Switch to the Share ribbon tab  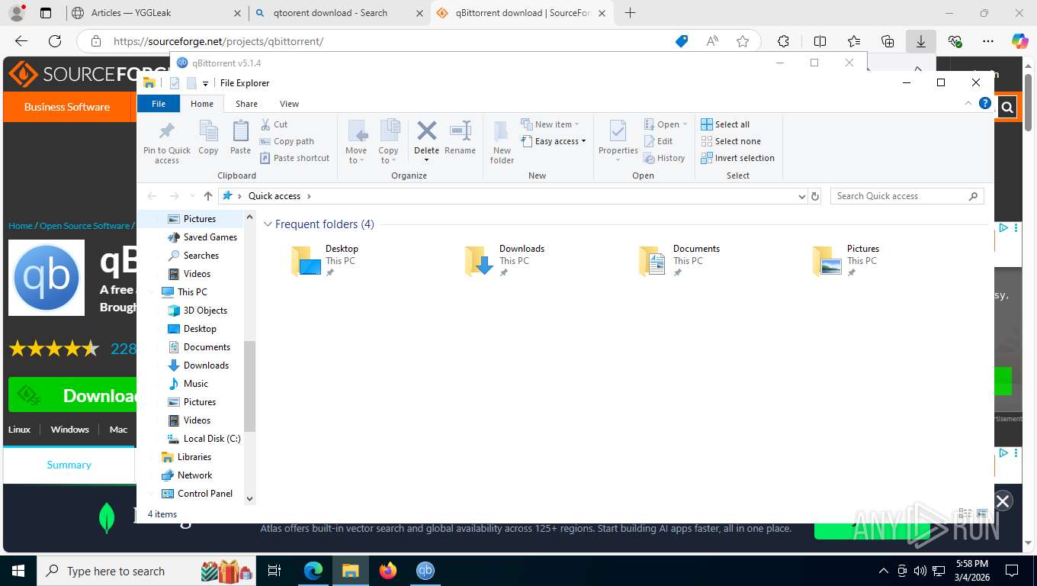[x=246, y=104]
